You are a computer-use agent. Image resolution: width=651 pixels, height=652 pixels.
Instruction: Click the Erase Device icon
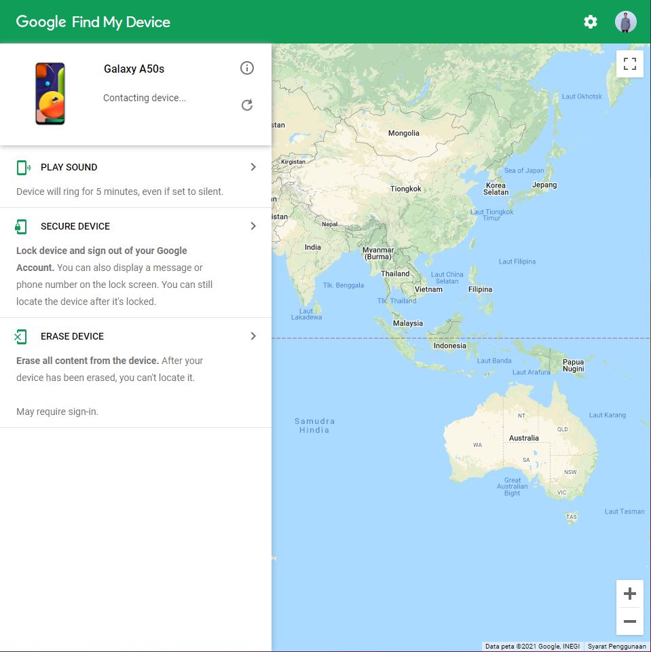(x=20, y=336)
